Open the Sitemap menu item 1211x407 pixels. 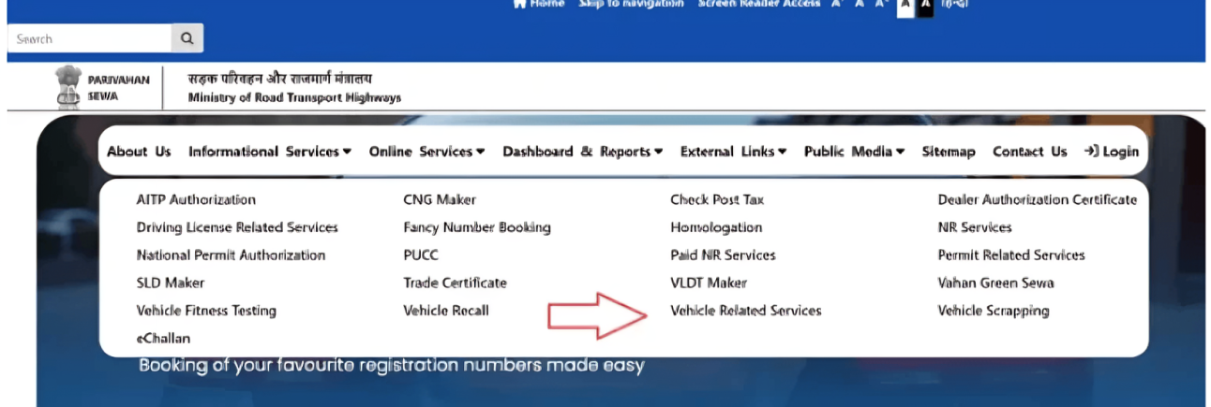coord(949,152)
